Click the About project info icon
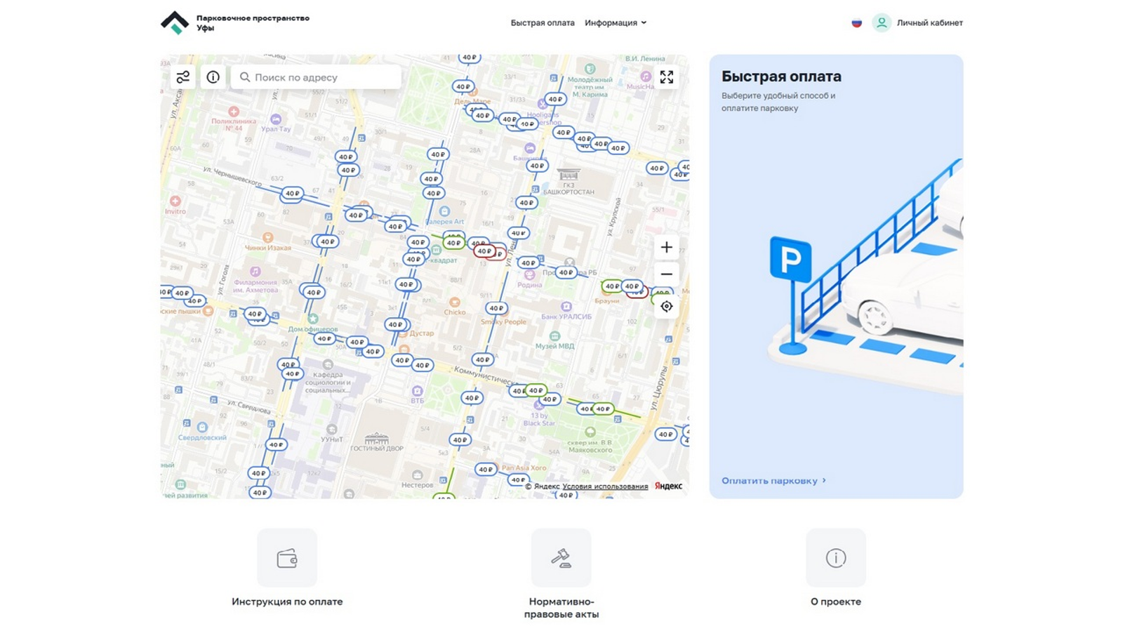Image resolution: width=1123 pixels, height=638 pixels. coord(835,558)
